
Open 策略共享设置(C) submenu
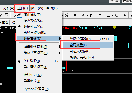pos(39,53)
